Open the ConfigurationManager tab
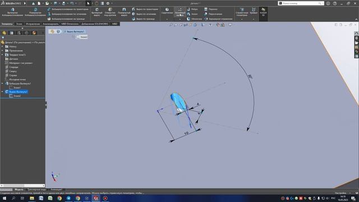Screen dimensions: 359x202 [x=19, y=33]
